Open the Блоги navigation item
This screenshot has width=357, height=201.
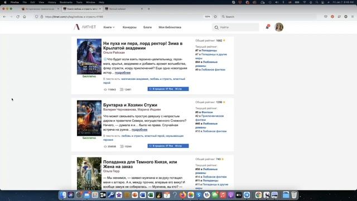coord(147,27)
